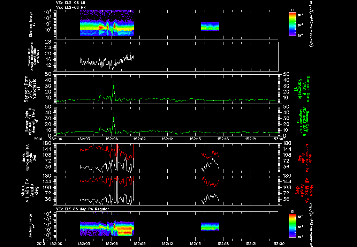Screen dimensions: 357x247
Task: Click '152:12' on the lowest time axis
Action: click(167, 244)
